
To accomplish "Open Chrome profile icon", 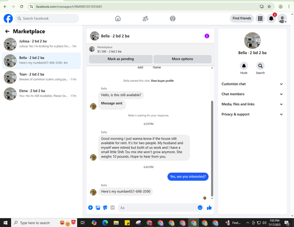I will (x=280, y=6).
